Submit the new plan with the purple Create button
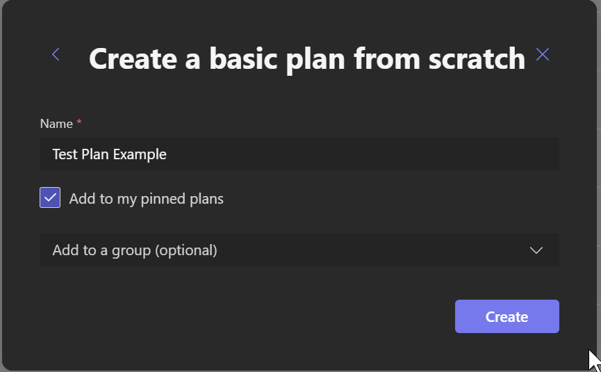Viewport: 601px width, 372px height. (x=507, y=316)
